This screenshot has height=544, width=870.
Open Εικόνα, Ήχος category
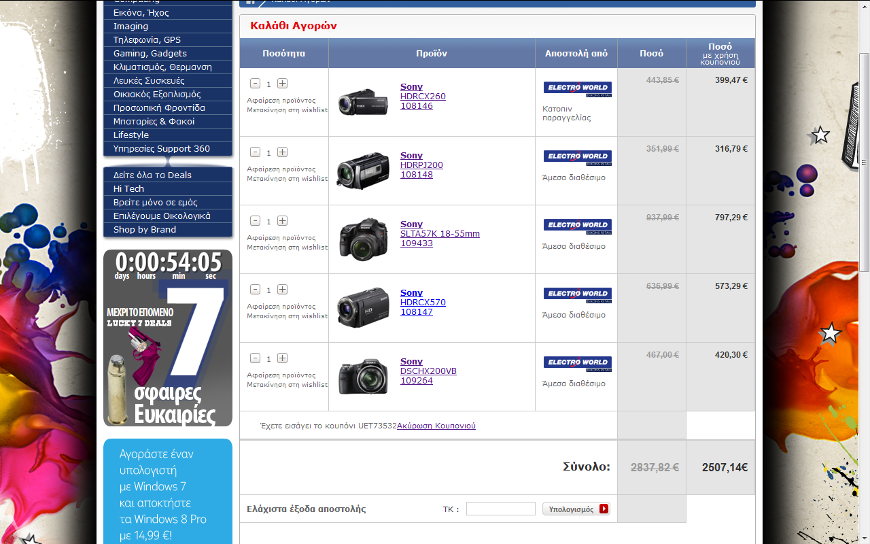tap(168, 12)
